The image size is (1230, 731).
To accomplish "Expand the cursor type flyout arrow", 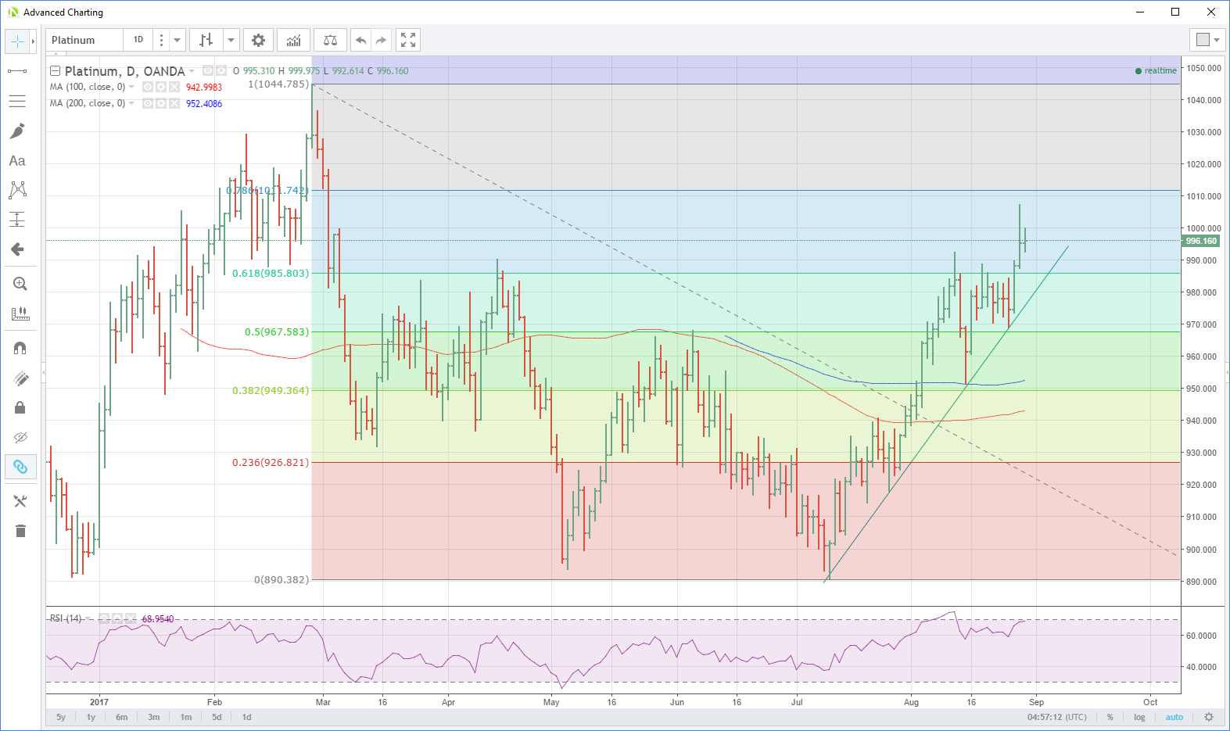I will tap(33, 41).
